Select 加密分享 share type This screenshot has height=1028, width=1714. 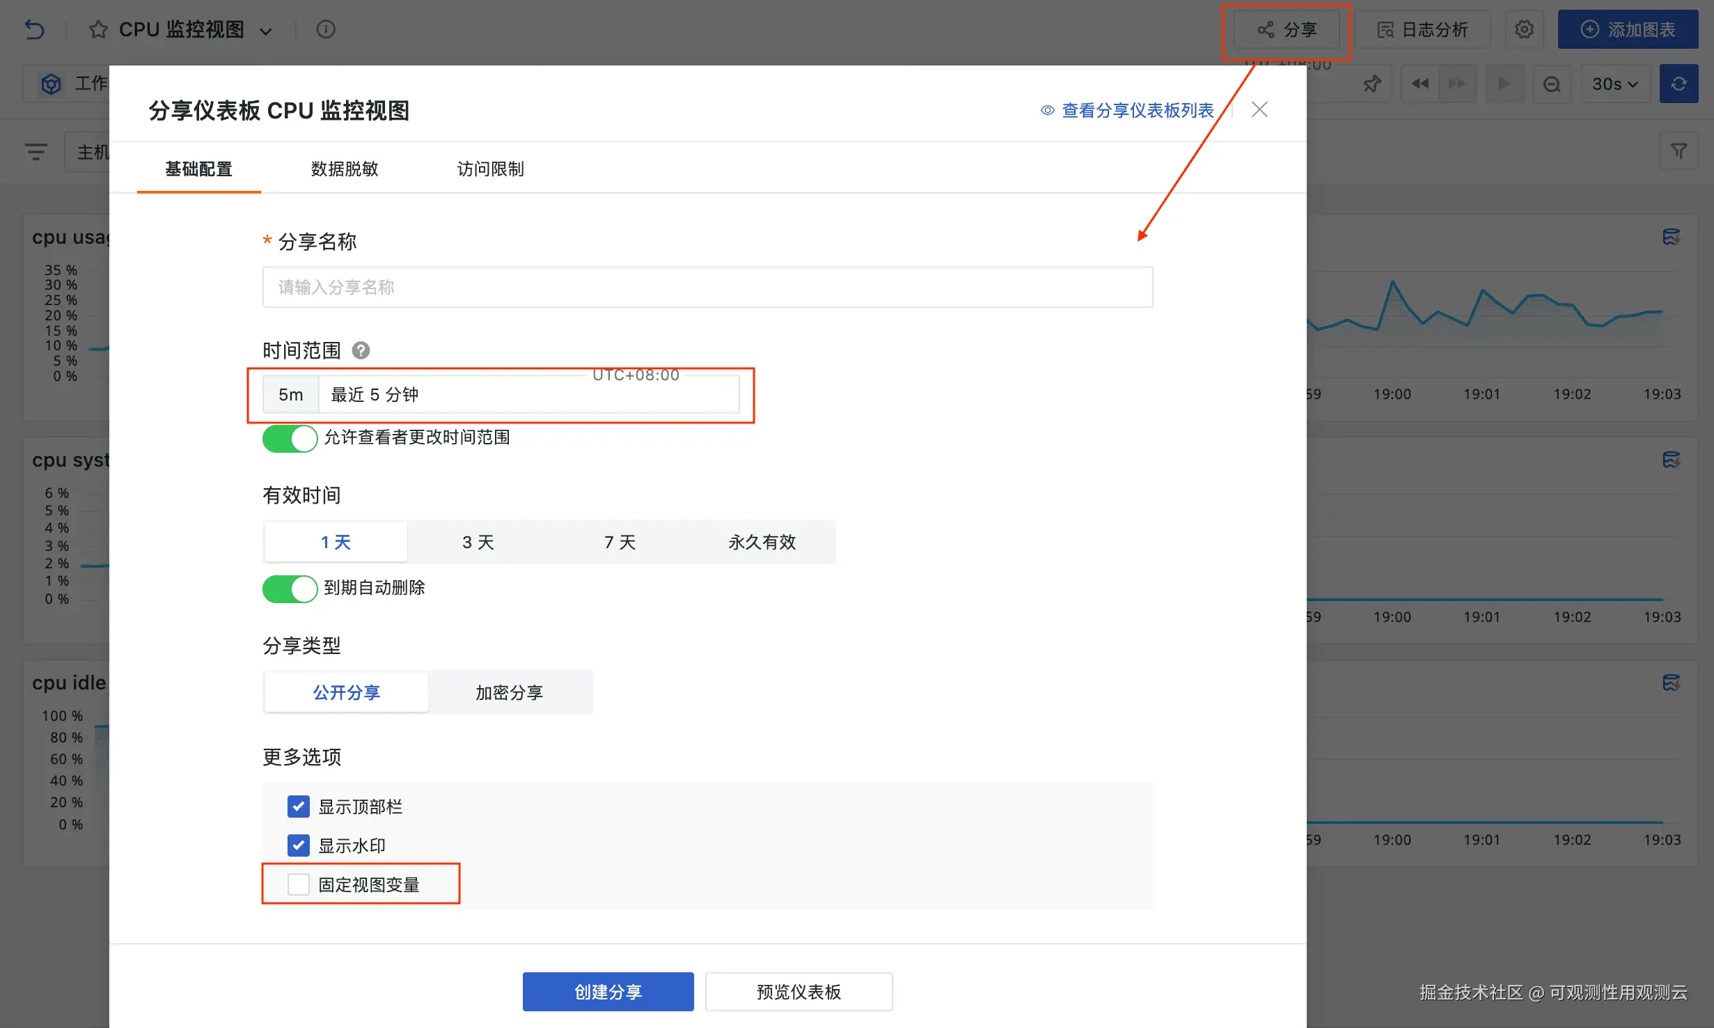coord(510,692)
